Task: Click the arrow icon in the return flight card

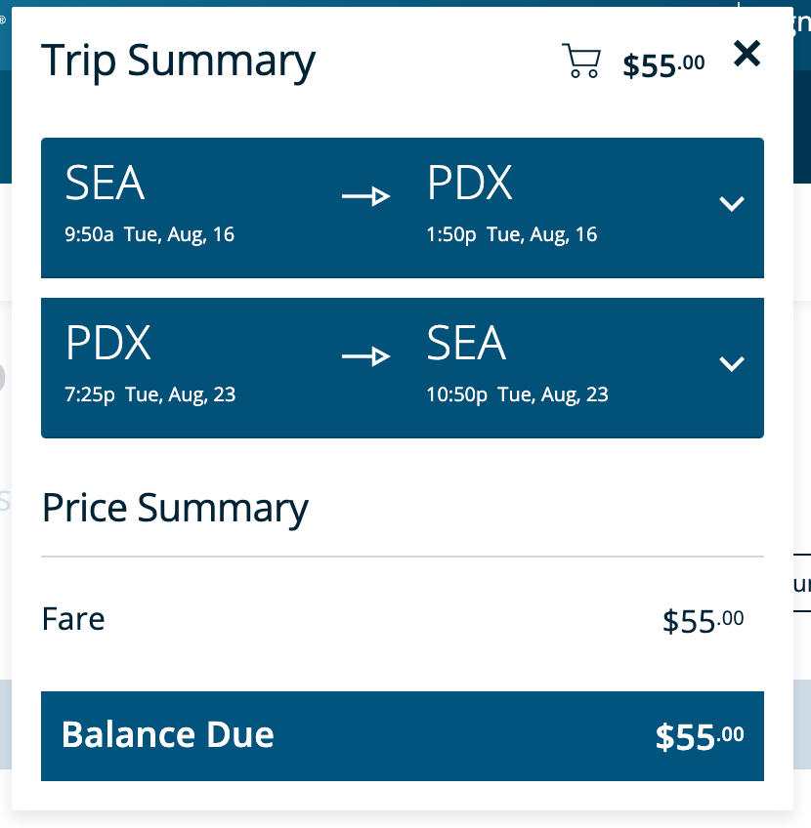Action: (365, 357)
